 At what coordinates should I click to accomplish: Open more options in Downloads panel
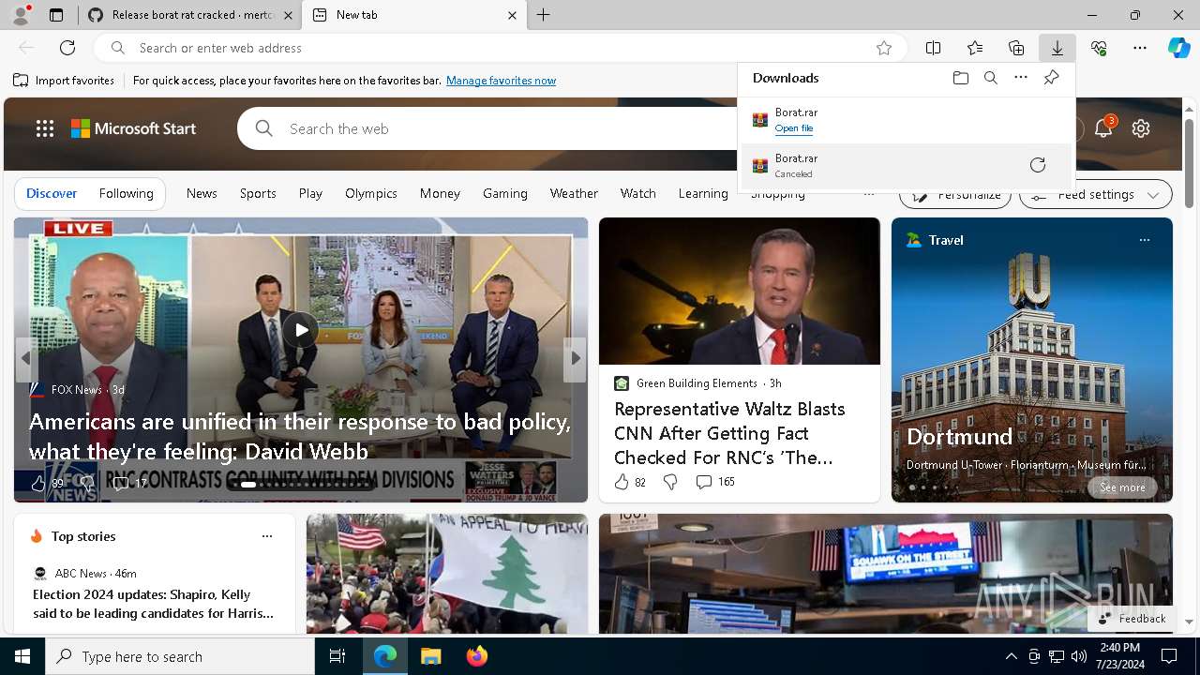point(1021,78)
